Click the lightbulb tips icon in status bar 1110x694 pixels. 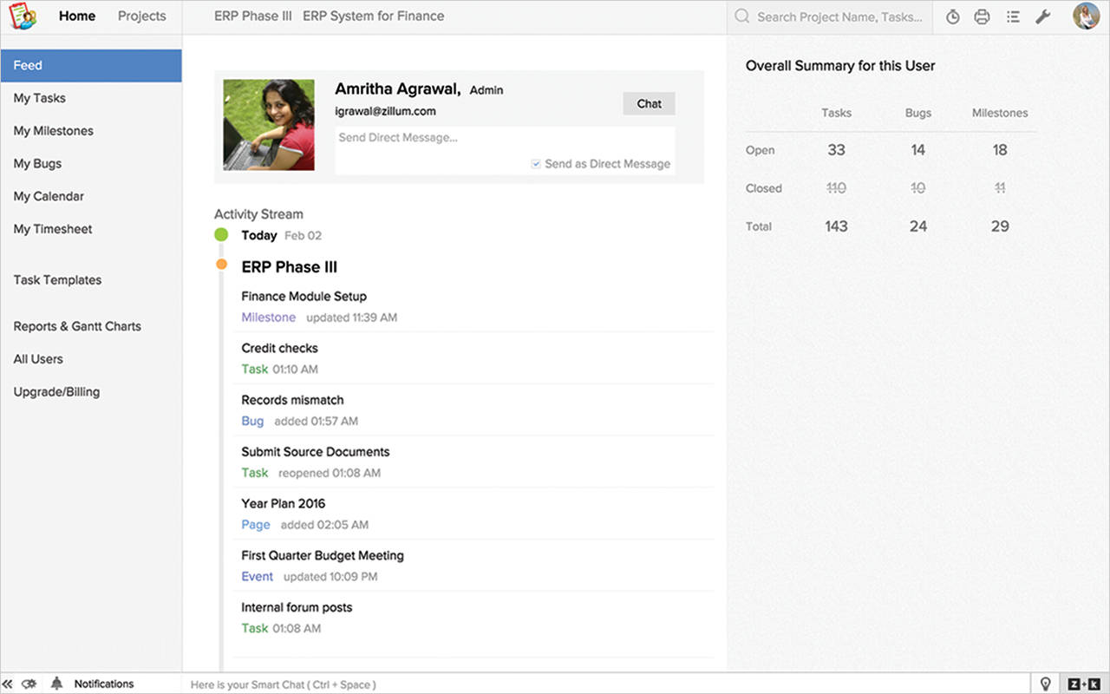[1046, 684]
